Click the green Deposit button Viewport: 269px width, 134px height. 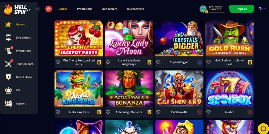[x=241, y=9]
